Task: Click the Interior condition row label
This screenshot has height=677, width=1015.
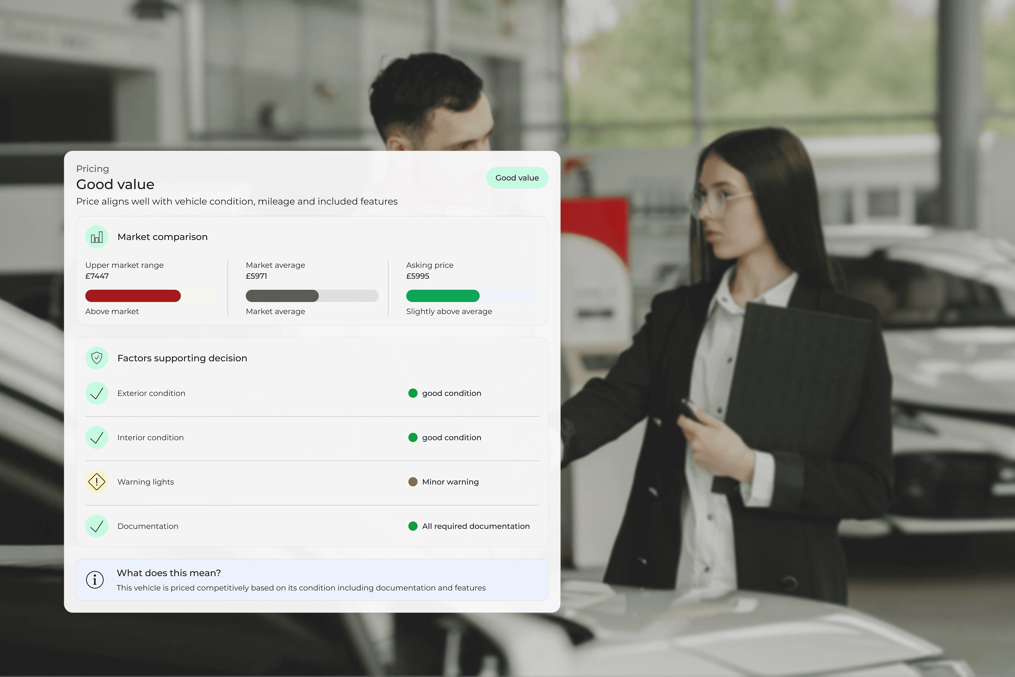Action: (x=151, y=437)
